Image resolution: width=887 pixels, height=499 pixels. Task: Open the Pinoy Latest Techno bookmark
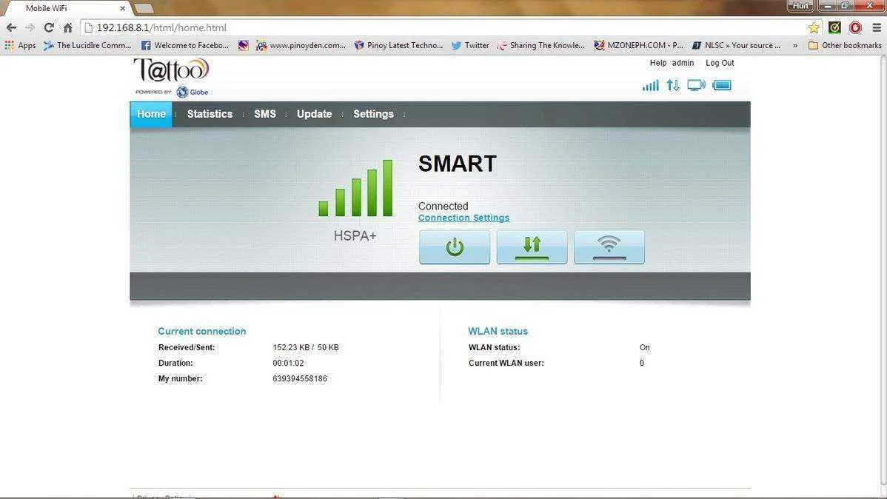(x=399, y=45)
